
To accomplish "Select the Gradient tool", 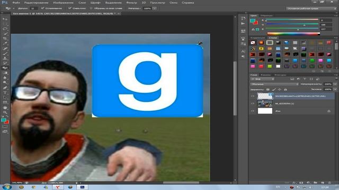I will (x=5, y=73).
